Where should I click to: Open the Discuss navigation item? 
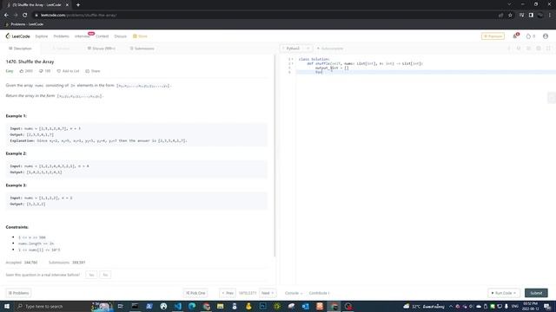pos(120,36)
